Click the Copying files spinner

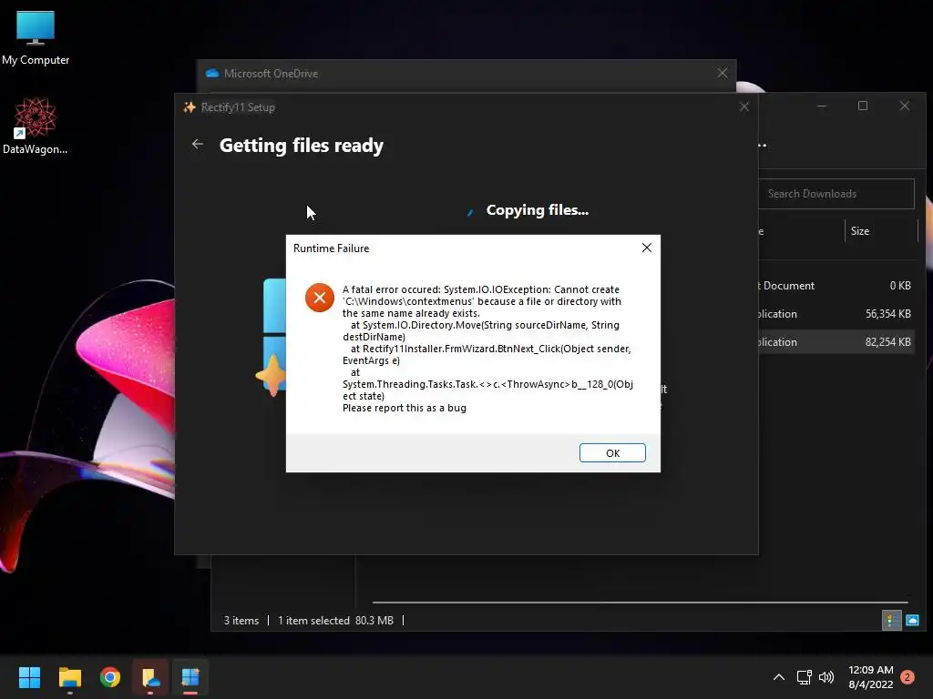tap(470, 211)
